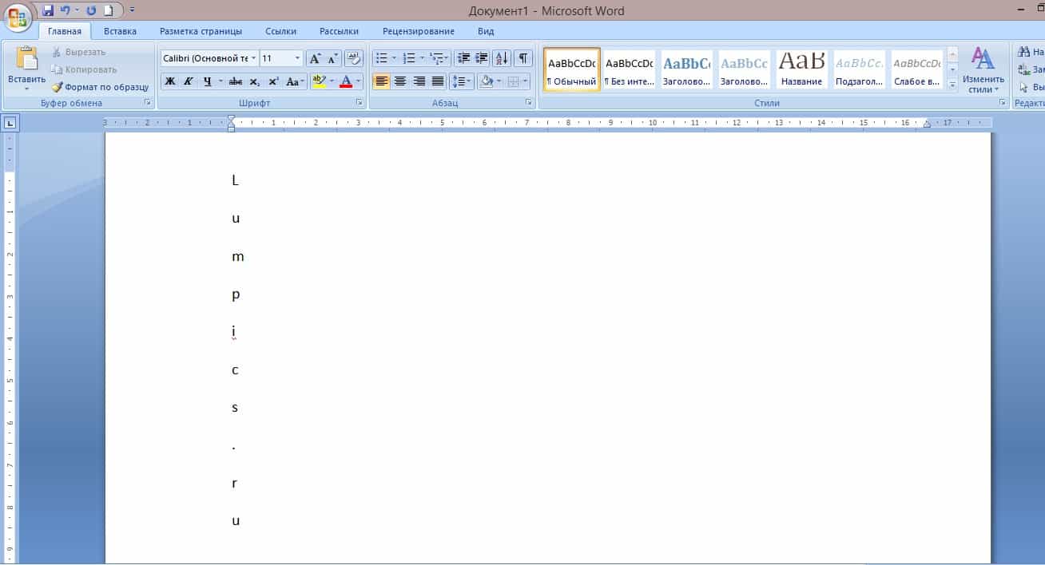Toggle paragraph marks display (¶)

pyautogui.click(x=522, y=58)
